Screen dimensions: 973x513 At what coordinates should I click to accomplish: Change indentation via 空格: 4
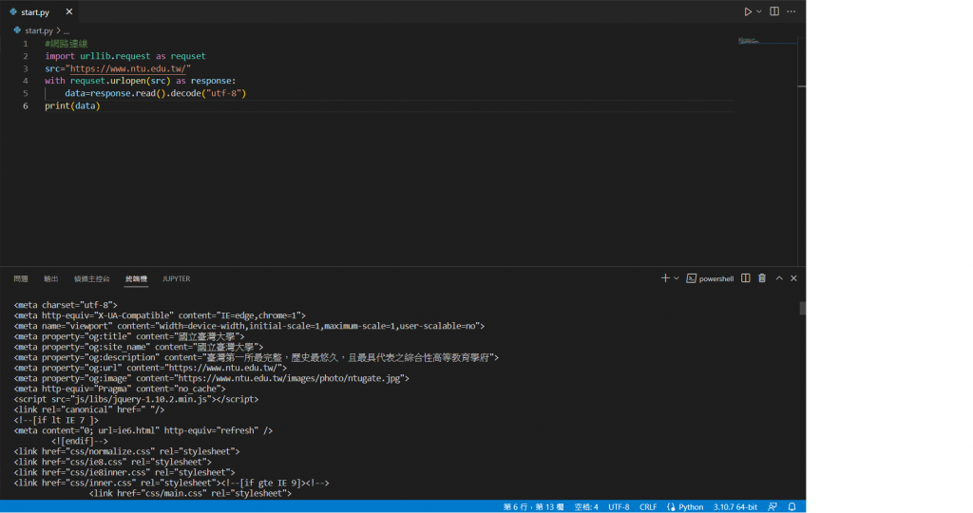coord(586,506)
